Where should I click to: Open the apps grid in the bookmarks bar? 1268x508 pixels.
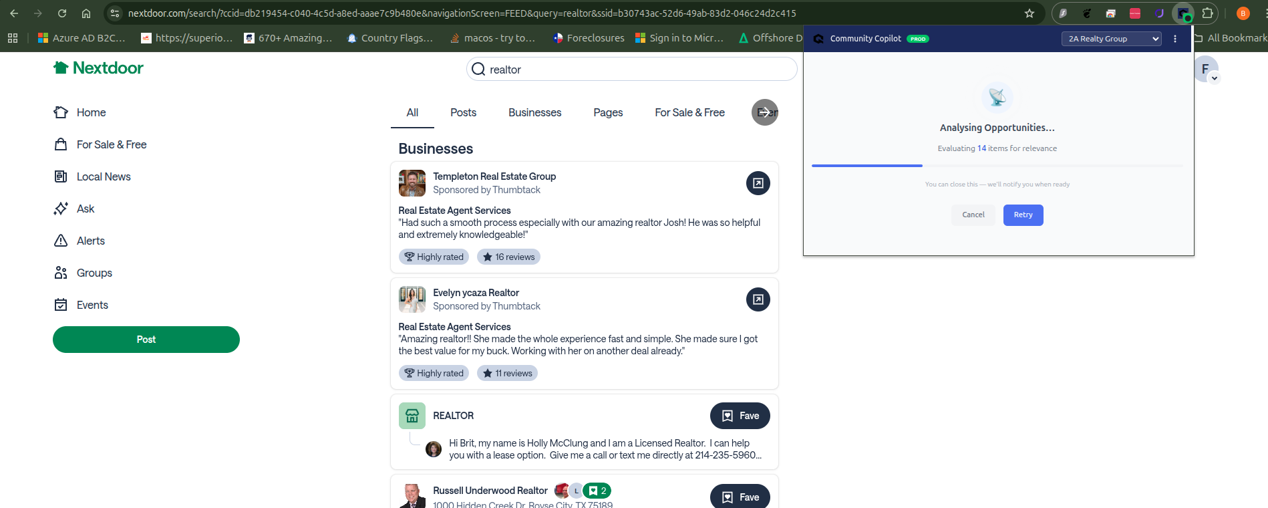tap(13, 38)
